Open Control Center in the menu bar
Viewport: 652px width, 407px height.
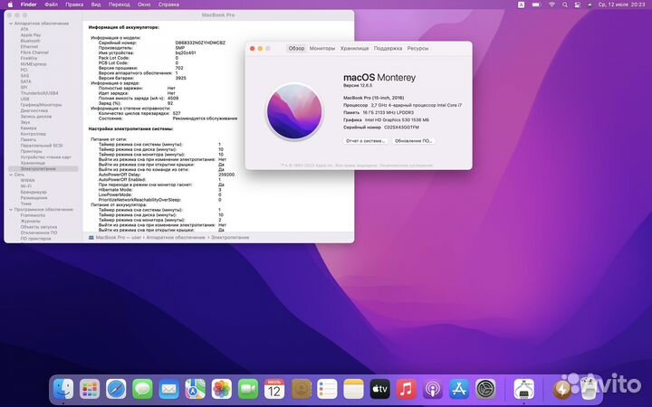click(577, 5)
